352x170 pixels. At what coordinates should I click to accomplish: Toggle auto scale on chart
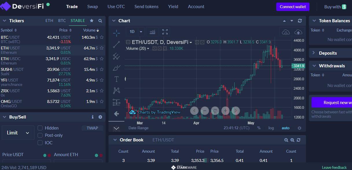[285, 128]
